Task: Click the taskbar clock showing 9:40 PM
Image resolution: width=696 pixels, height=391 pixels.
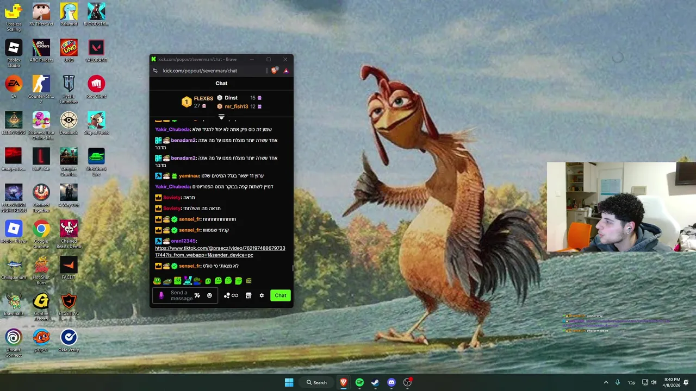Action: point(672,382)
